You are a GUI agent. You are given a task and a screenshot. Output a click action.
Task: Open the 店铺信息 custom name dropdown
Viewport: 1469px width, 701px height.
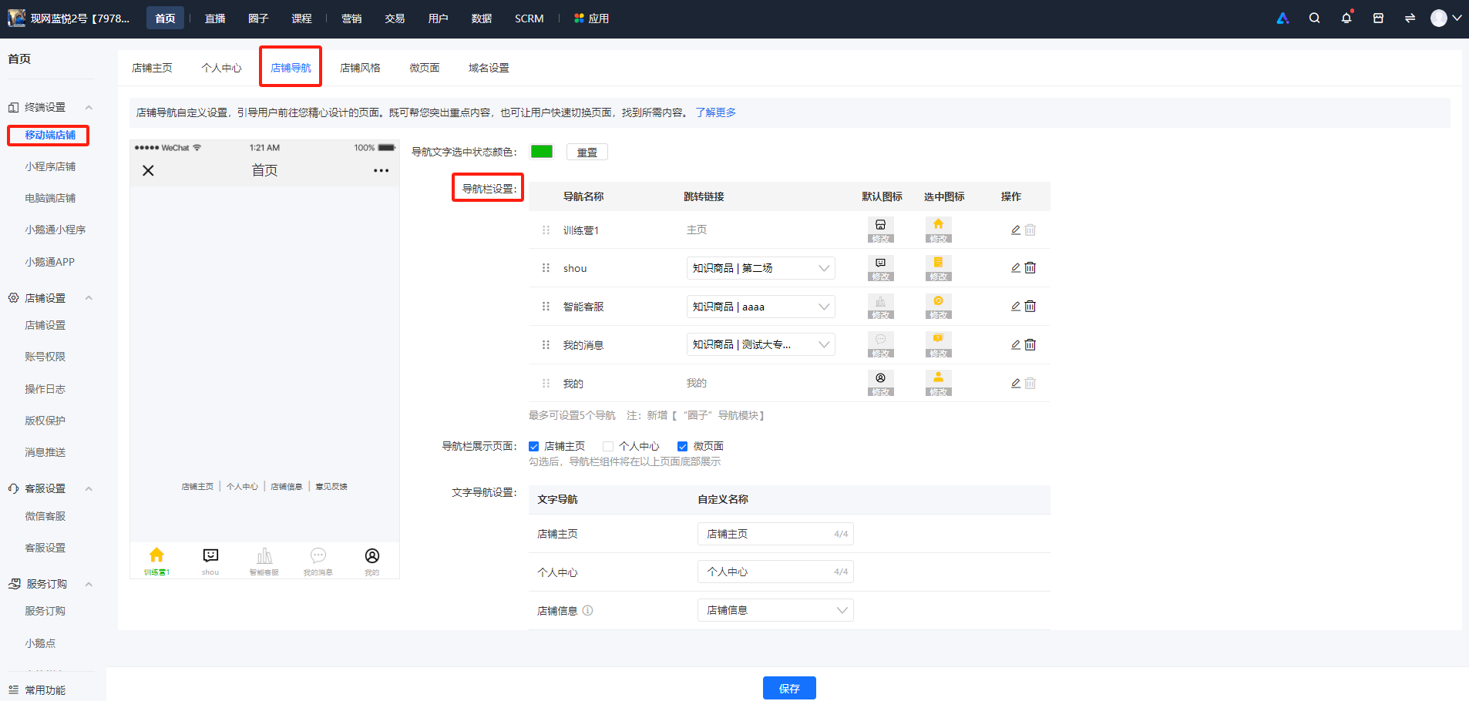[x=775, y=610]
